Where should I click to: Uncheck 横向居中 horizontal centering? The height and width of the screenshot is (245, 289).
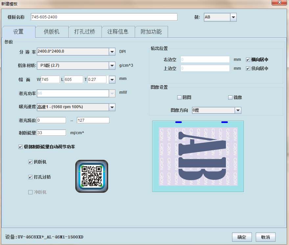click(248, 60)
